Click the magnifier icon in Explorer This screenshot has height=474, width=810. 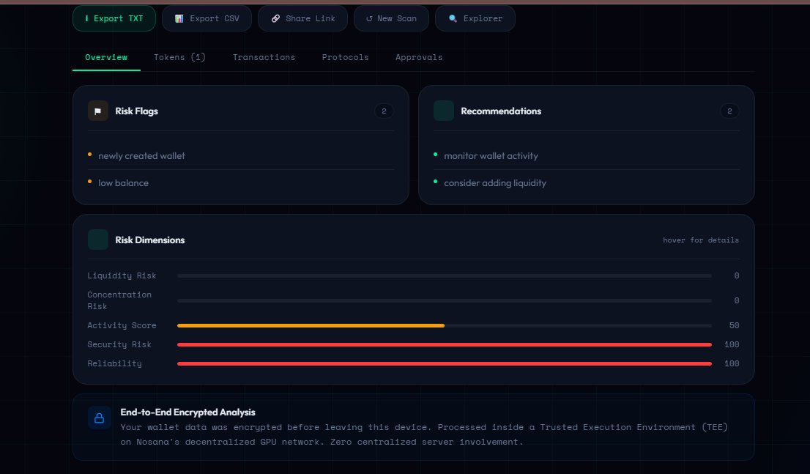pos(453,18)
